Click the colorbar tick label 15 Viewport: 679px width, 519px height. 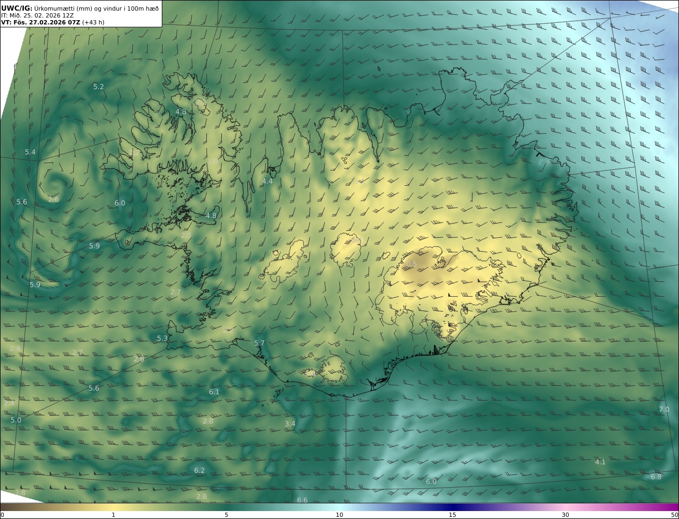point(452,515)
